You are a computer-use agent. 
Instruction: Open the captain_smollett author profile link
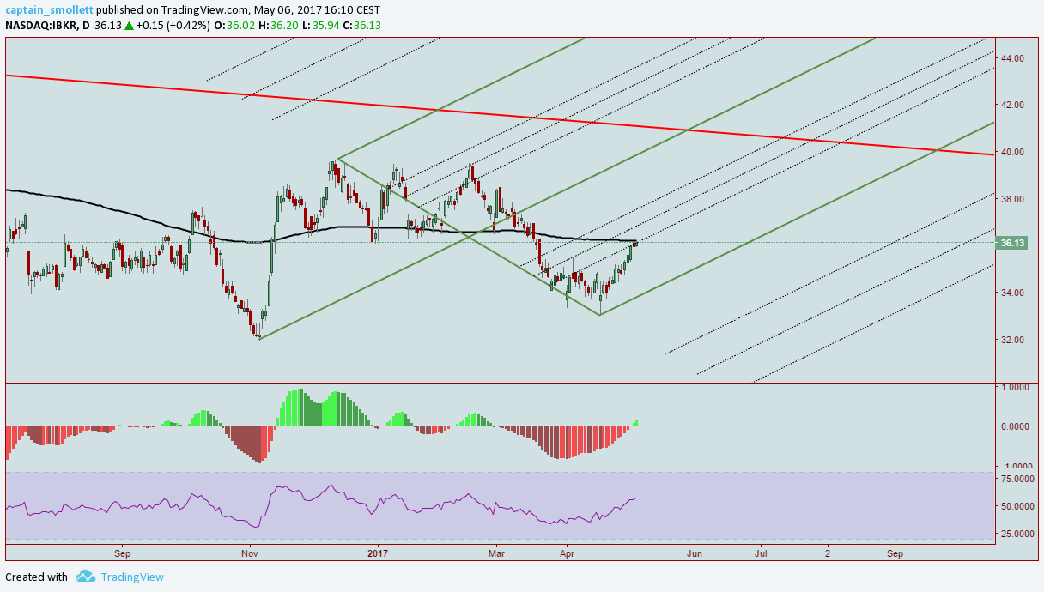click(49, 9)
